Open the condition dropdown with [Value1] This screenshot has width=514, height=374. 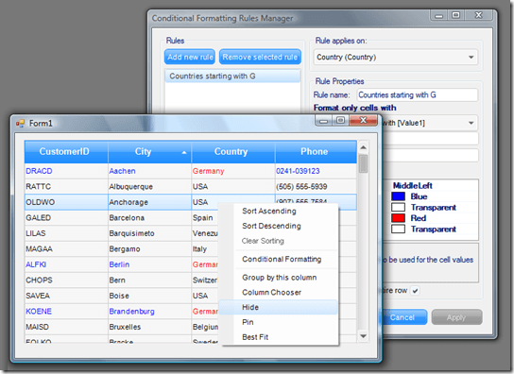tap(471, 123)
